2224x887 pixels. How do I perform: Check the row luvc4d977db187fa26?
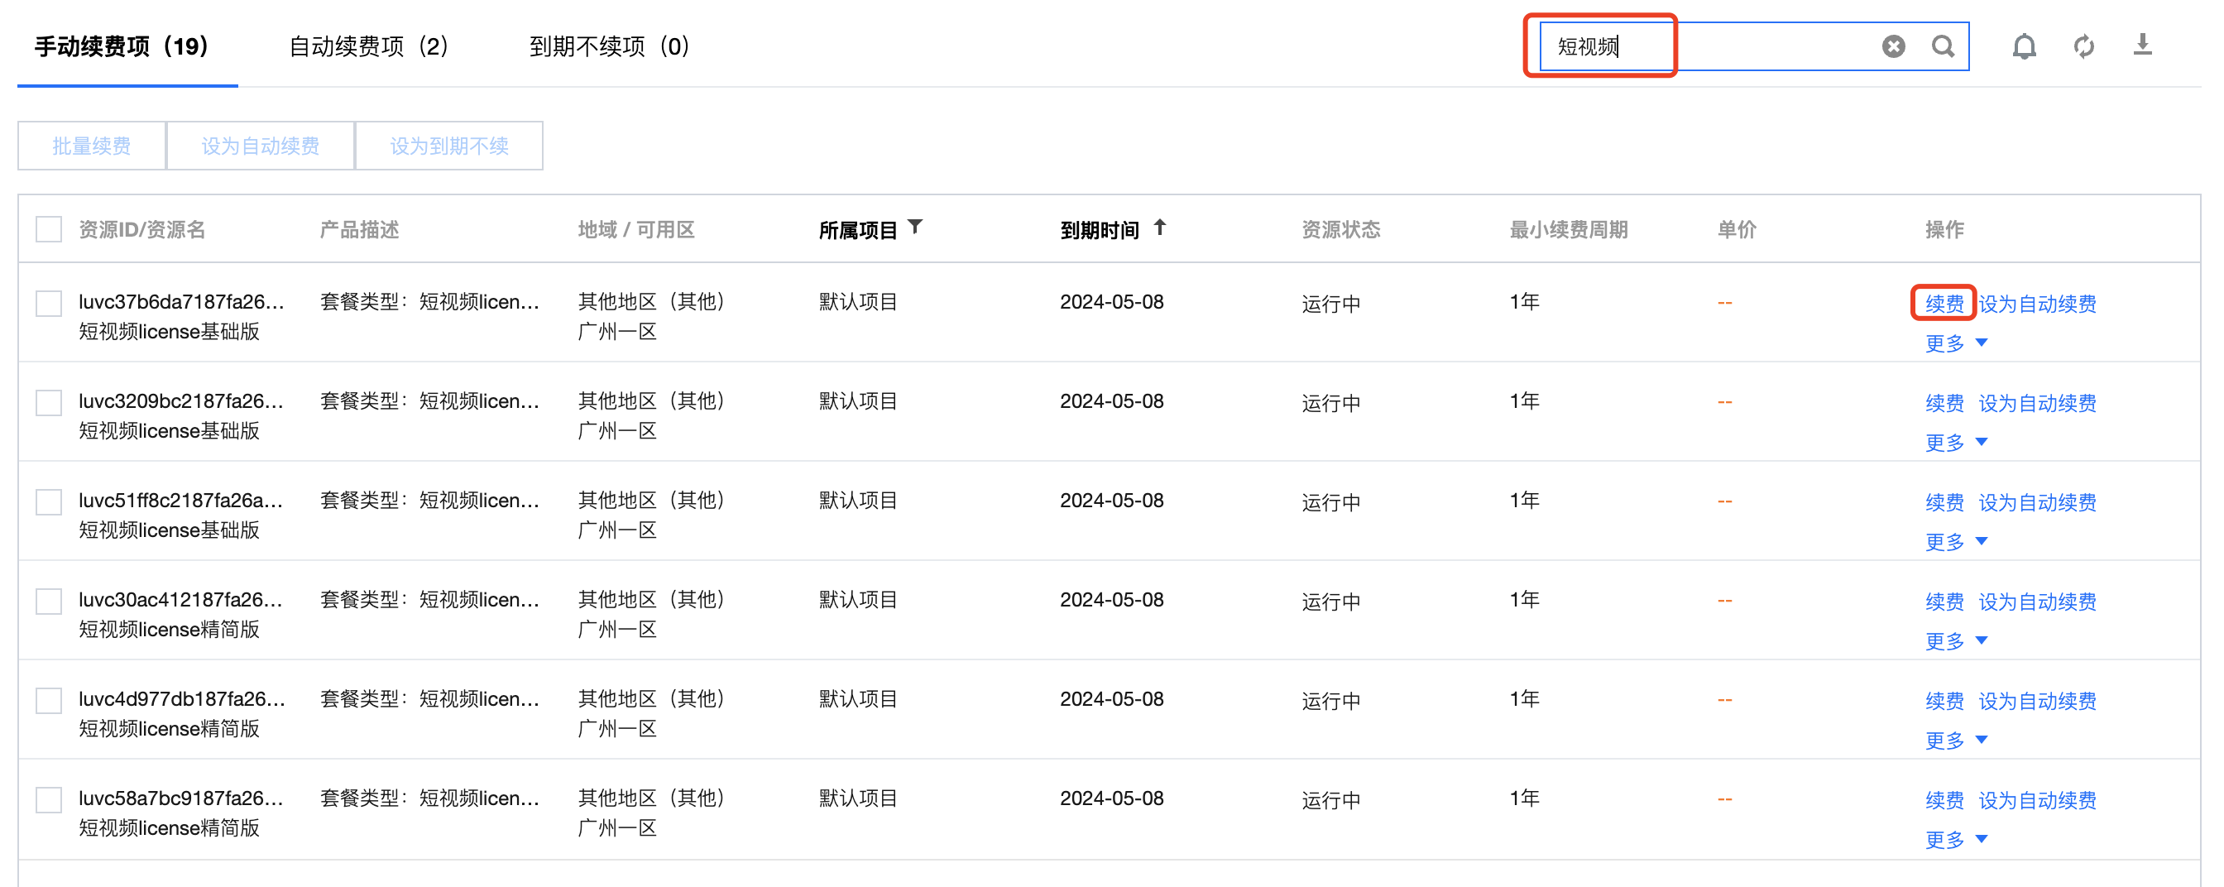(48, 702)
